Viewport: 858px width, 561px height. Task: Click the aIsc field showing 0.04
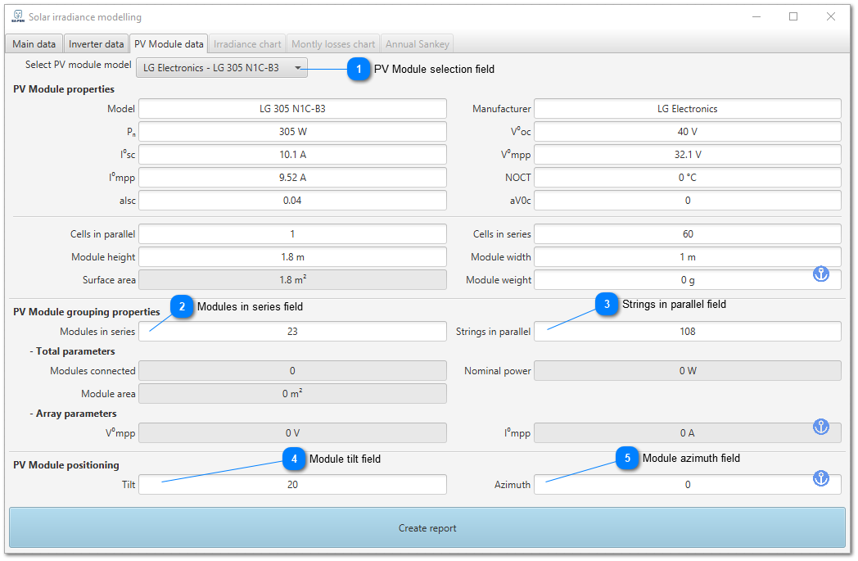pos(293,201)
